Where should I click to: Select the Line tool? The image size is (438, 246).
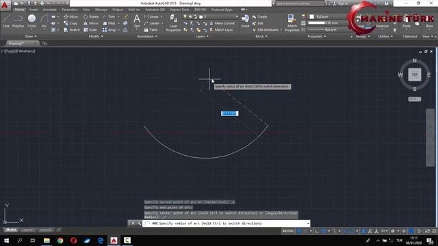click(6, 21)
